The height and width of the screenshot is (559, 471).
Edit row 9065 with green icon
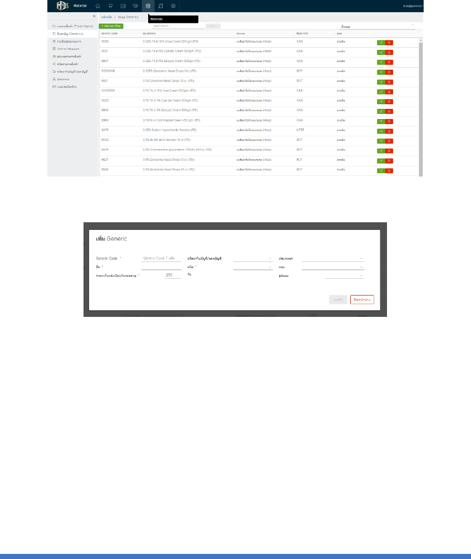[381, 43]
